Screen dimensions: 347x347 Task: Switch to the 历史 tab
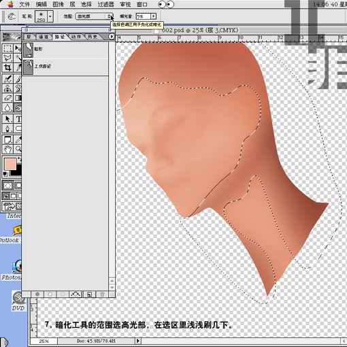(x=93, y=37)
